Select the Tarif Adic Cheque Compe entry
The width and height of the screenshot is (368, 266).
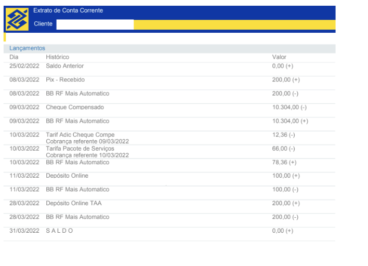point(80,135)
